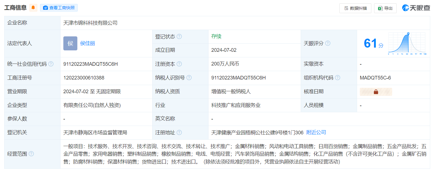This screenshot has width=433, height=185.
Task: Click registered address 天津健康产业园梧桐公社公建9号楼1门306
Action: (258, 132)
